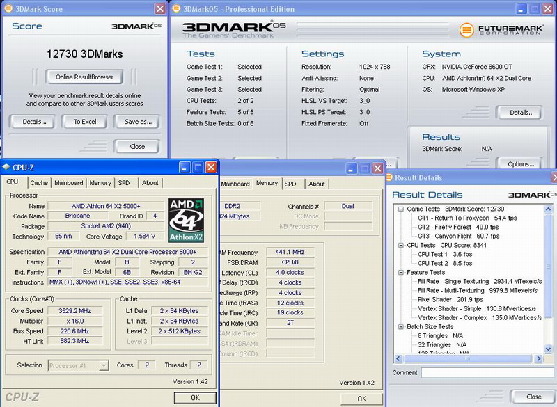
Task: Click the 12730 3DMarks score text
Action: tap(84, 54)
